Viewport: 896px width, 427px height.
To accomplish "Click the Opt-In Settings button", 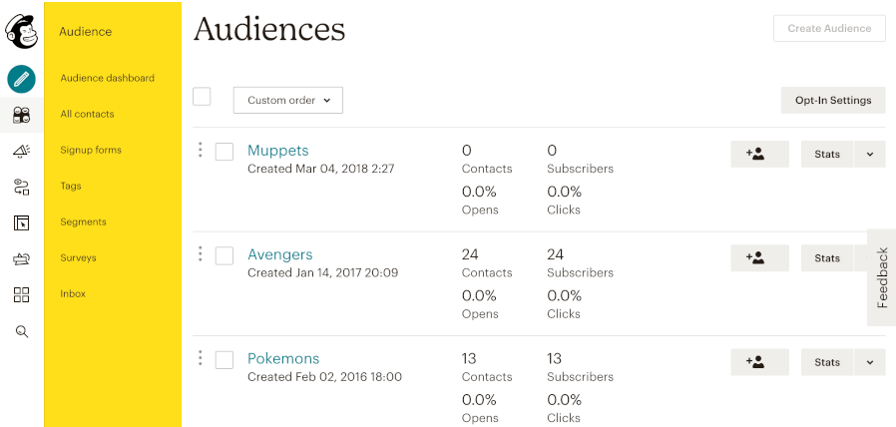I will (832, 100).
